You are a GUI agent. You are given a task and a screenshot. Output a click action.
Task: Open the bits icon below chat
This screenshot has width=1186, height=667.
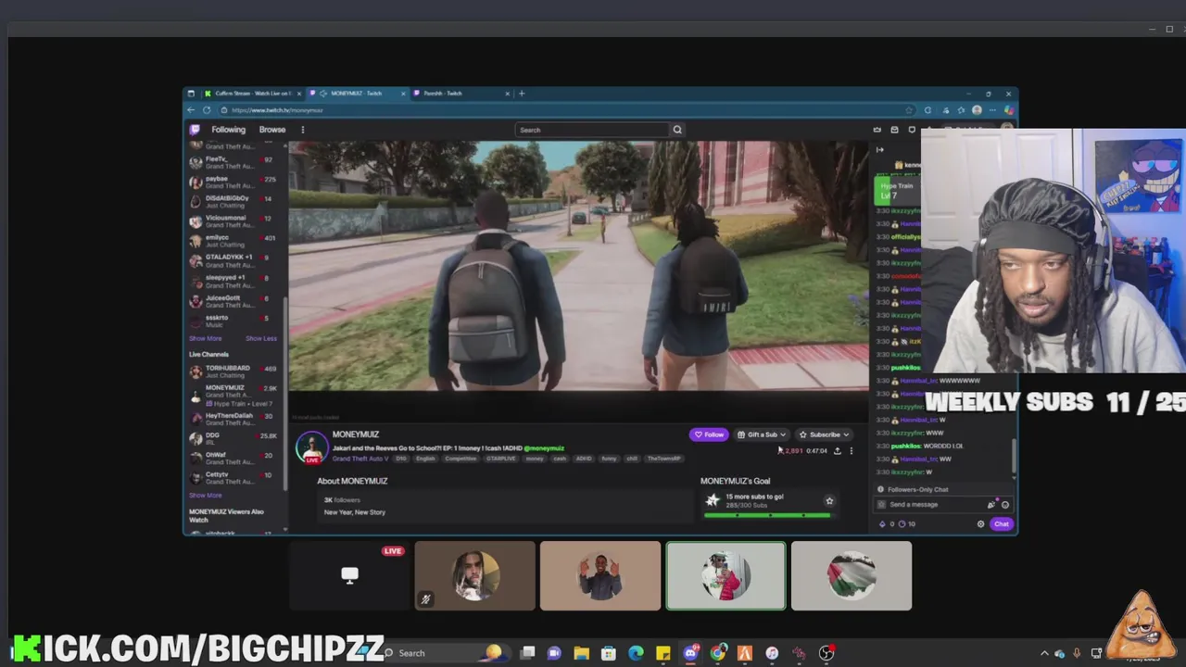coord(882,524)
